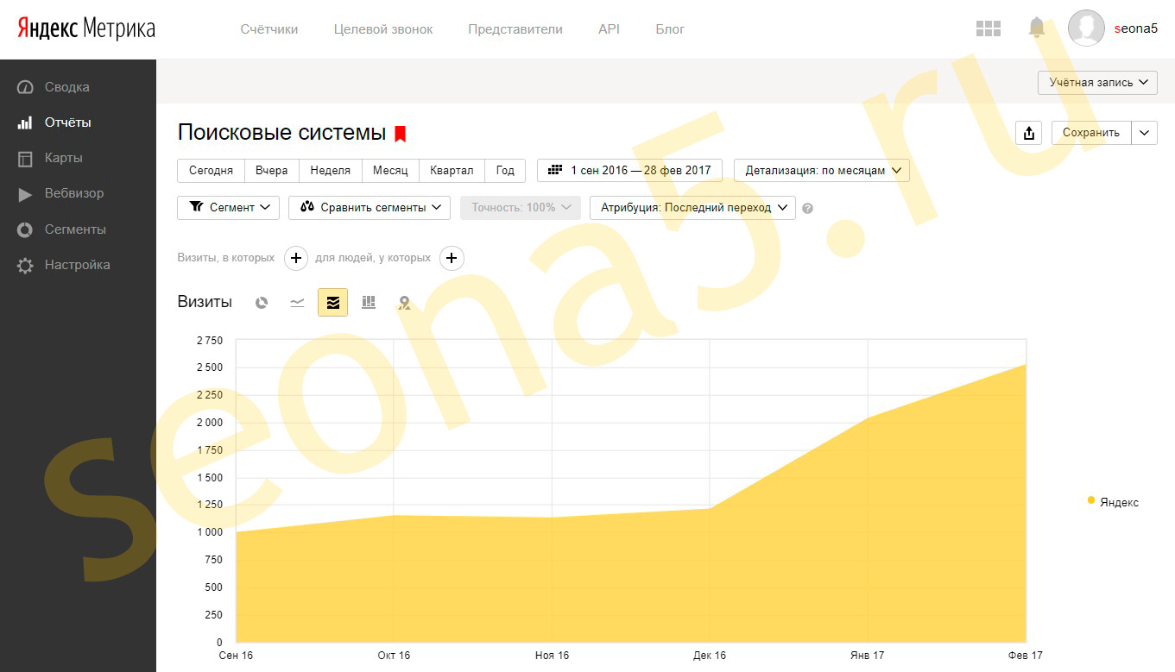Open Настройка in the sidebar
Viewport: 1175px width, 672px height.
coord(78,265)
